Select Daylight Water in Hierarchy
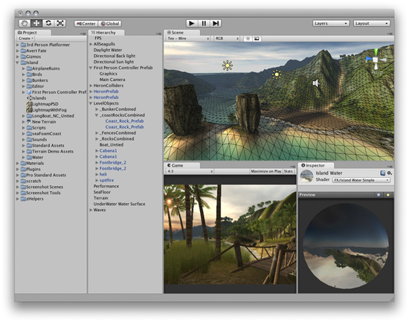This screenshot has height=322, width=409. pos(108,50)
